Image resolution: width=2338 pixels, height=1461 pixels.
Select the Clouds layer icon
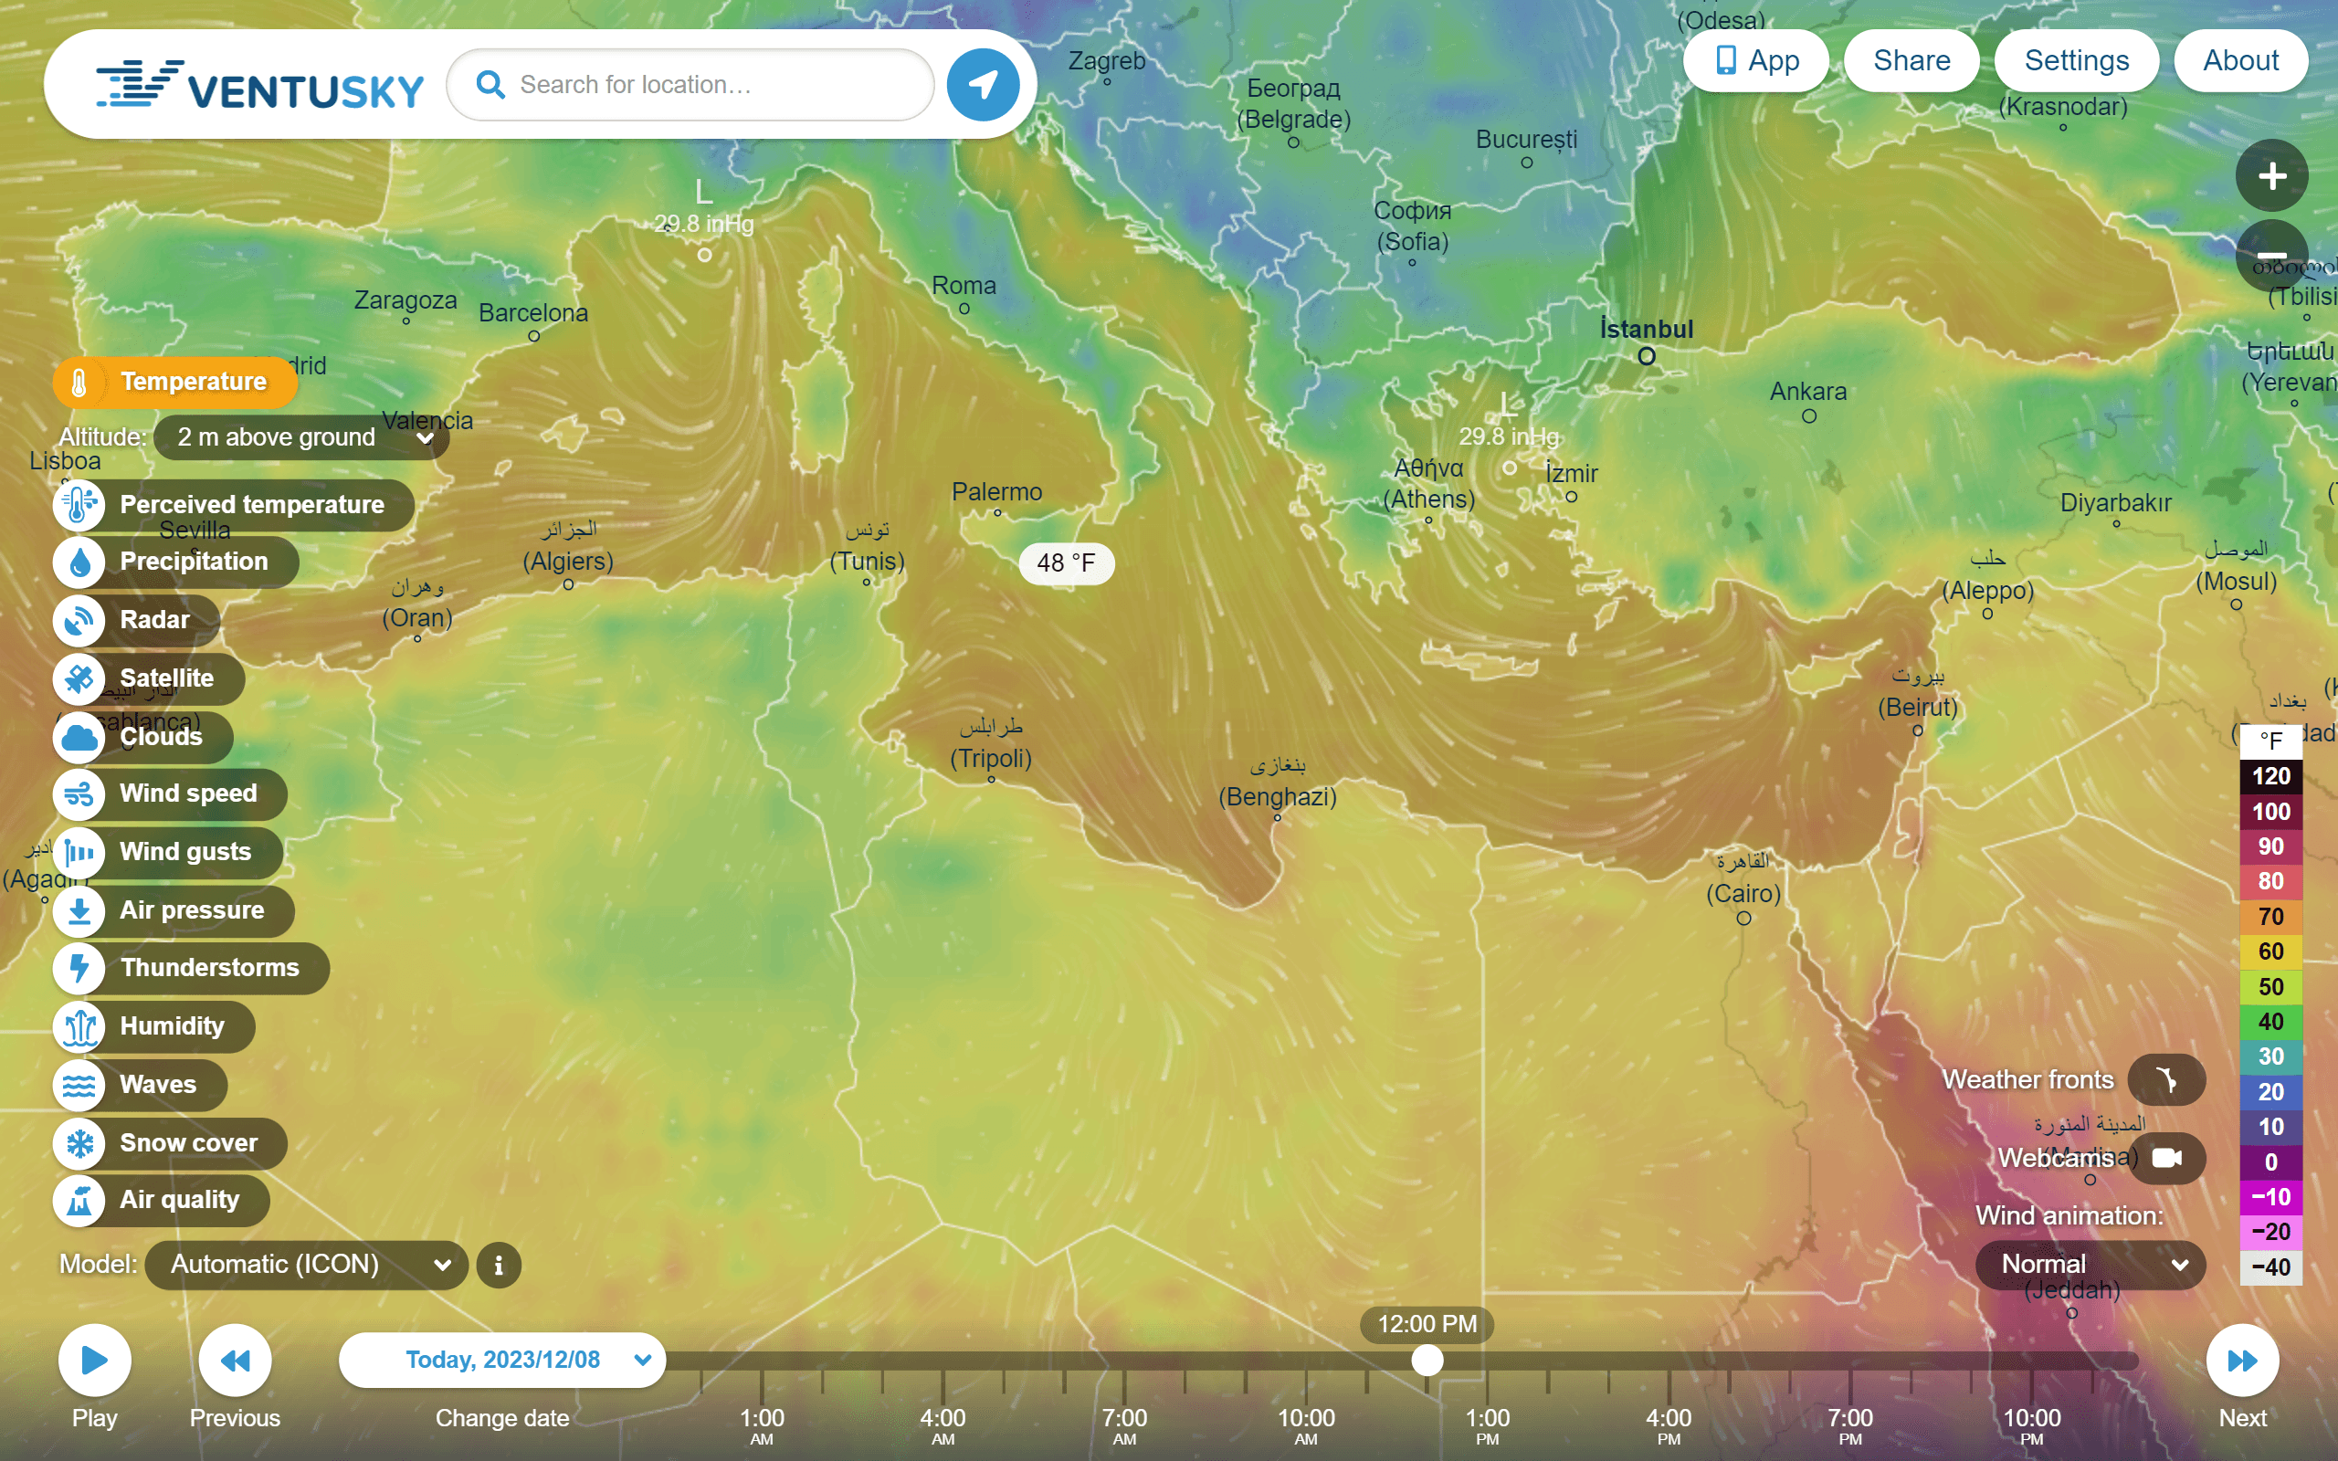pyautogui.click(x=79, y=736)
